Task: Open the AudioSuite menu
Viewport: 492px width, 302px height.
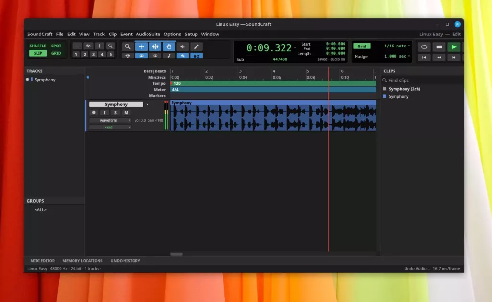Action: click(x=148, y=34)
